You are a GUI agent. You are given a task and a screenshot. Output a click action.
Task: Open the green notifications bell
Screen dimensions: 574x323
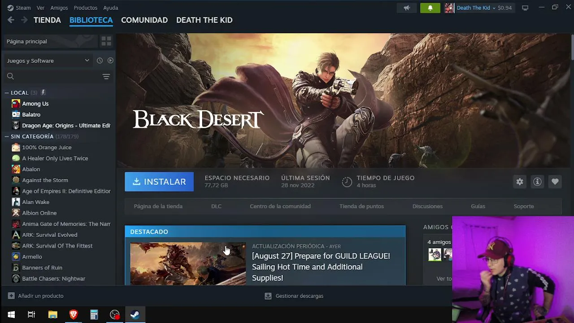pyautogui.click(x=430, y=8)
